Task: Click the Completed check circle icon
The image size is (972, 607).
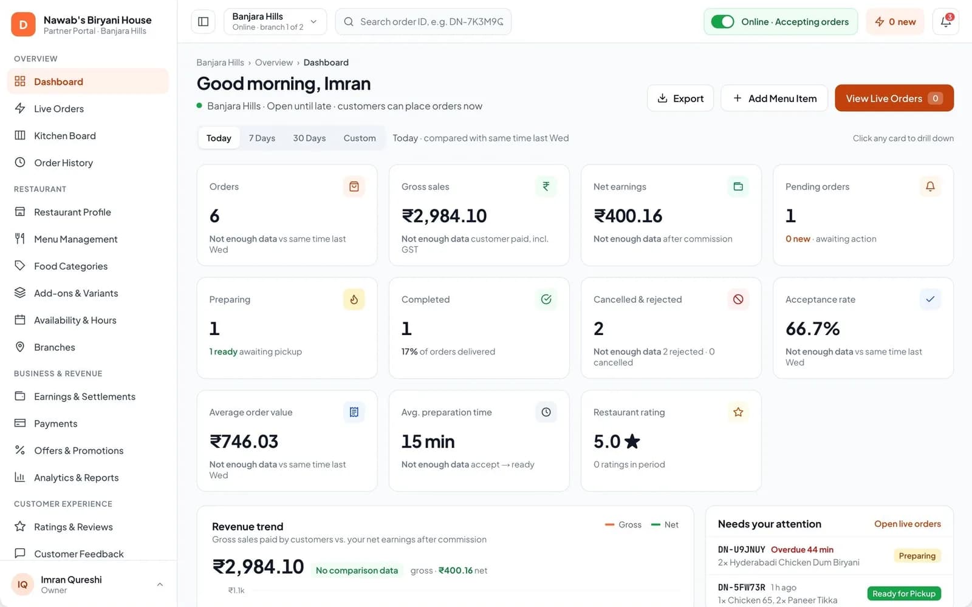Action: (x=546, y=299)
